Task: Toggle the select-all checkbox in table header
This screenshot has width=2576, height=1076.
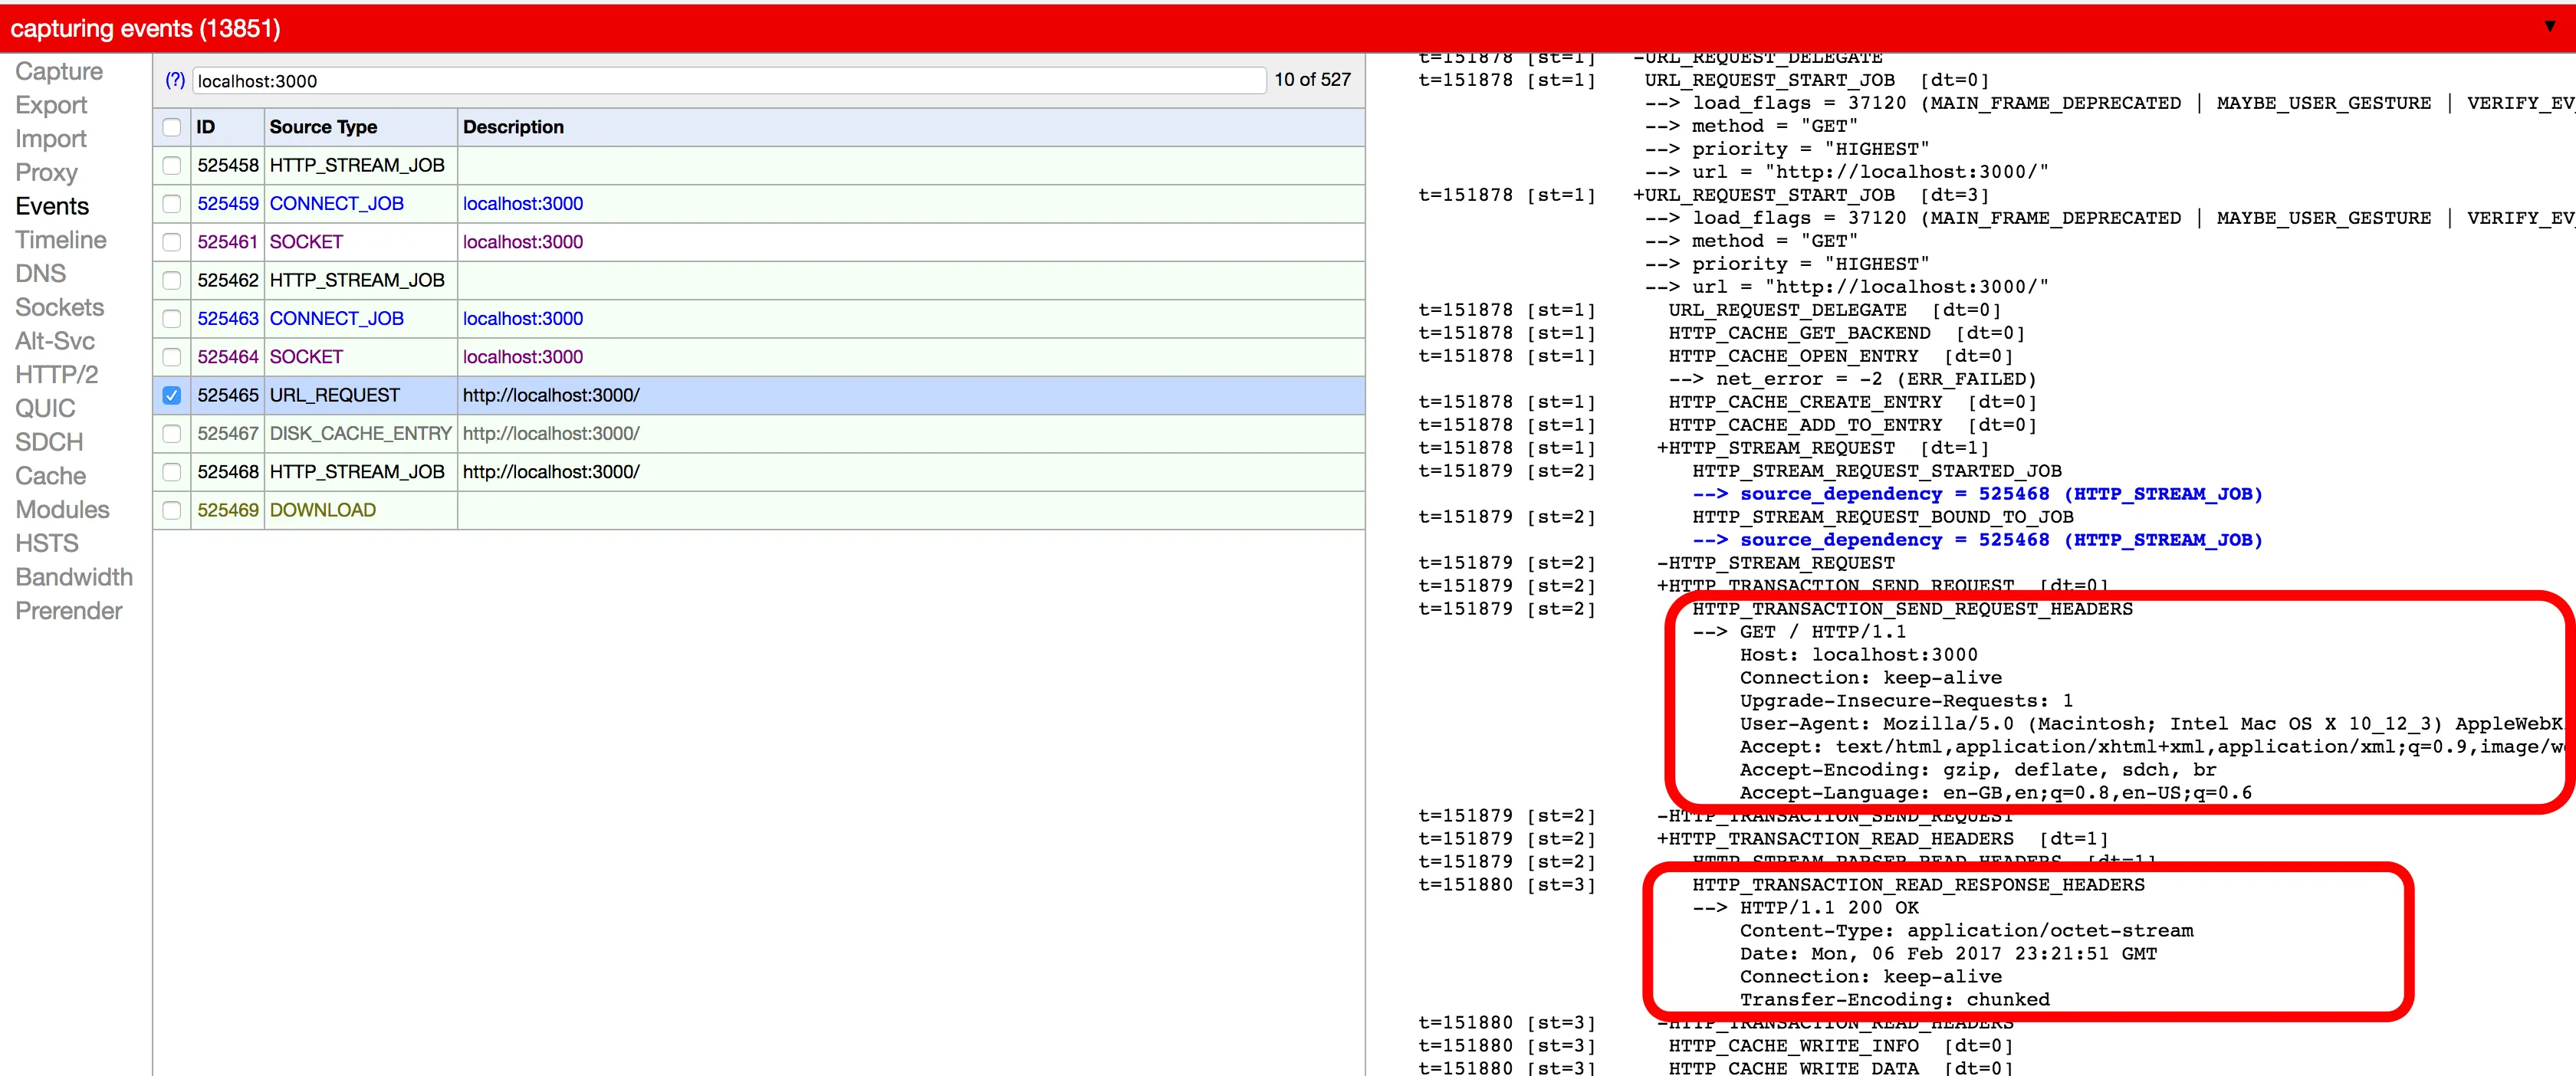Action: click(x=172, y=127)
